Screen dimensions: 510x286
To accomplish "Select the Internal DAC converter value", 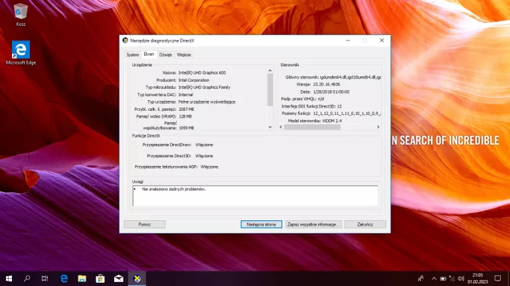I will (185, 95).
